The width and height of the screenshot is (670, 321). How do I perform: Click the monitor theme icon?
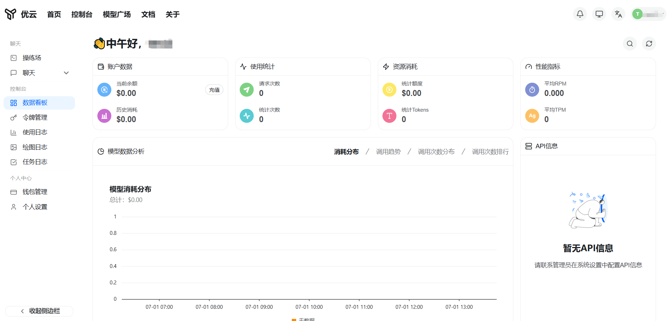click(x=599, y=14)
